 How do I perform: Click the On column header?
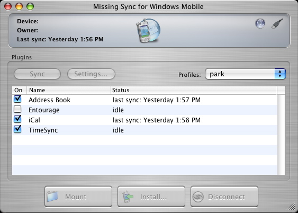(x=20, y=90)
